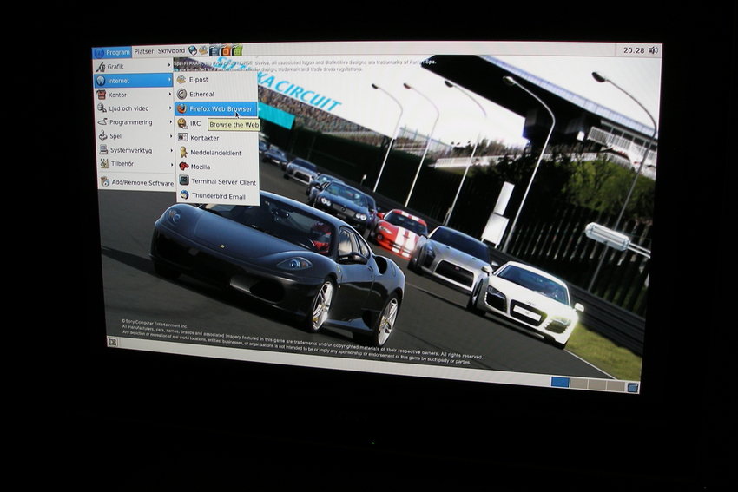Expand the Tillbehör submenu
The height and width of the screenshot is (492, 738).
(x=136, y=164)
